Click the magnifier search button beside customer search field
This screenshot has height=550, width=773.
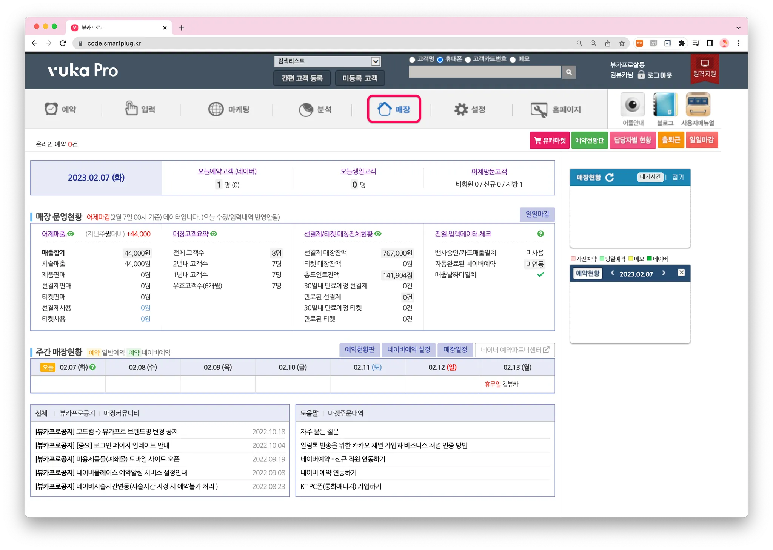pos(568,72)
